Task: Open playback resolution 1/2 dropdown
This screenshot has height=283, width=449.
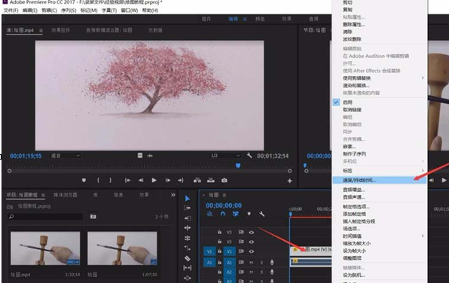Action: pyautogui.click(x=225, y=156)
